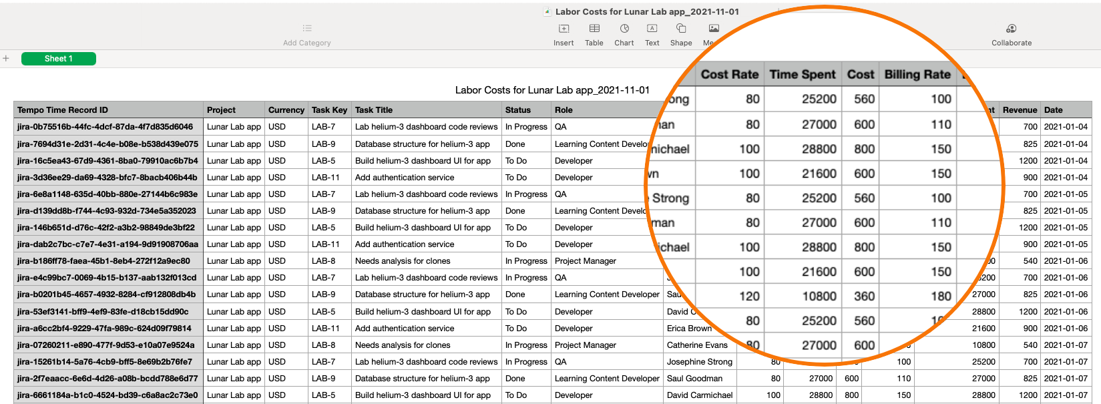Select cell jira-146b651d-d76c-42f2-a3b2-98849de3bf22
The width and height of the screenshot is (1101, 404).
coord(108,227)
